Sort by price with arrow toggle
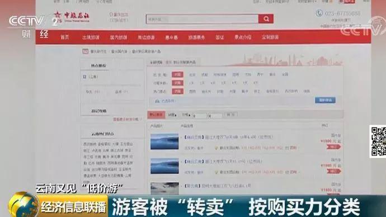The width and height of the screenshot is (386, 217). (x=186, y=115)
